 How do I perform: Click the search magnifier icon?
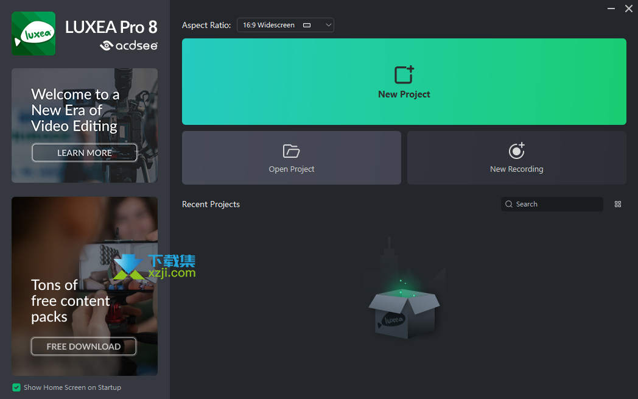pyautogui.click(x=509, y=203)
